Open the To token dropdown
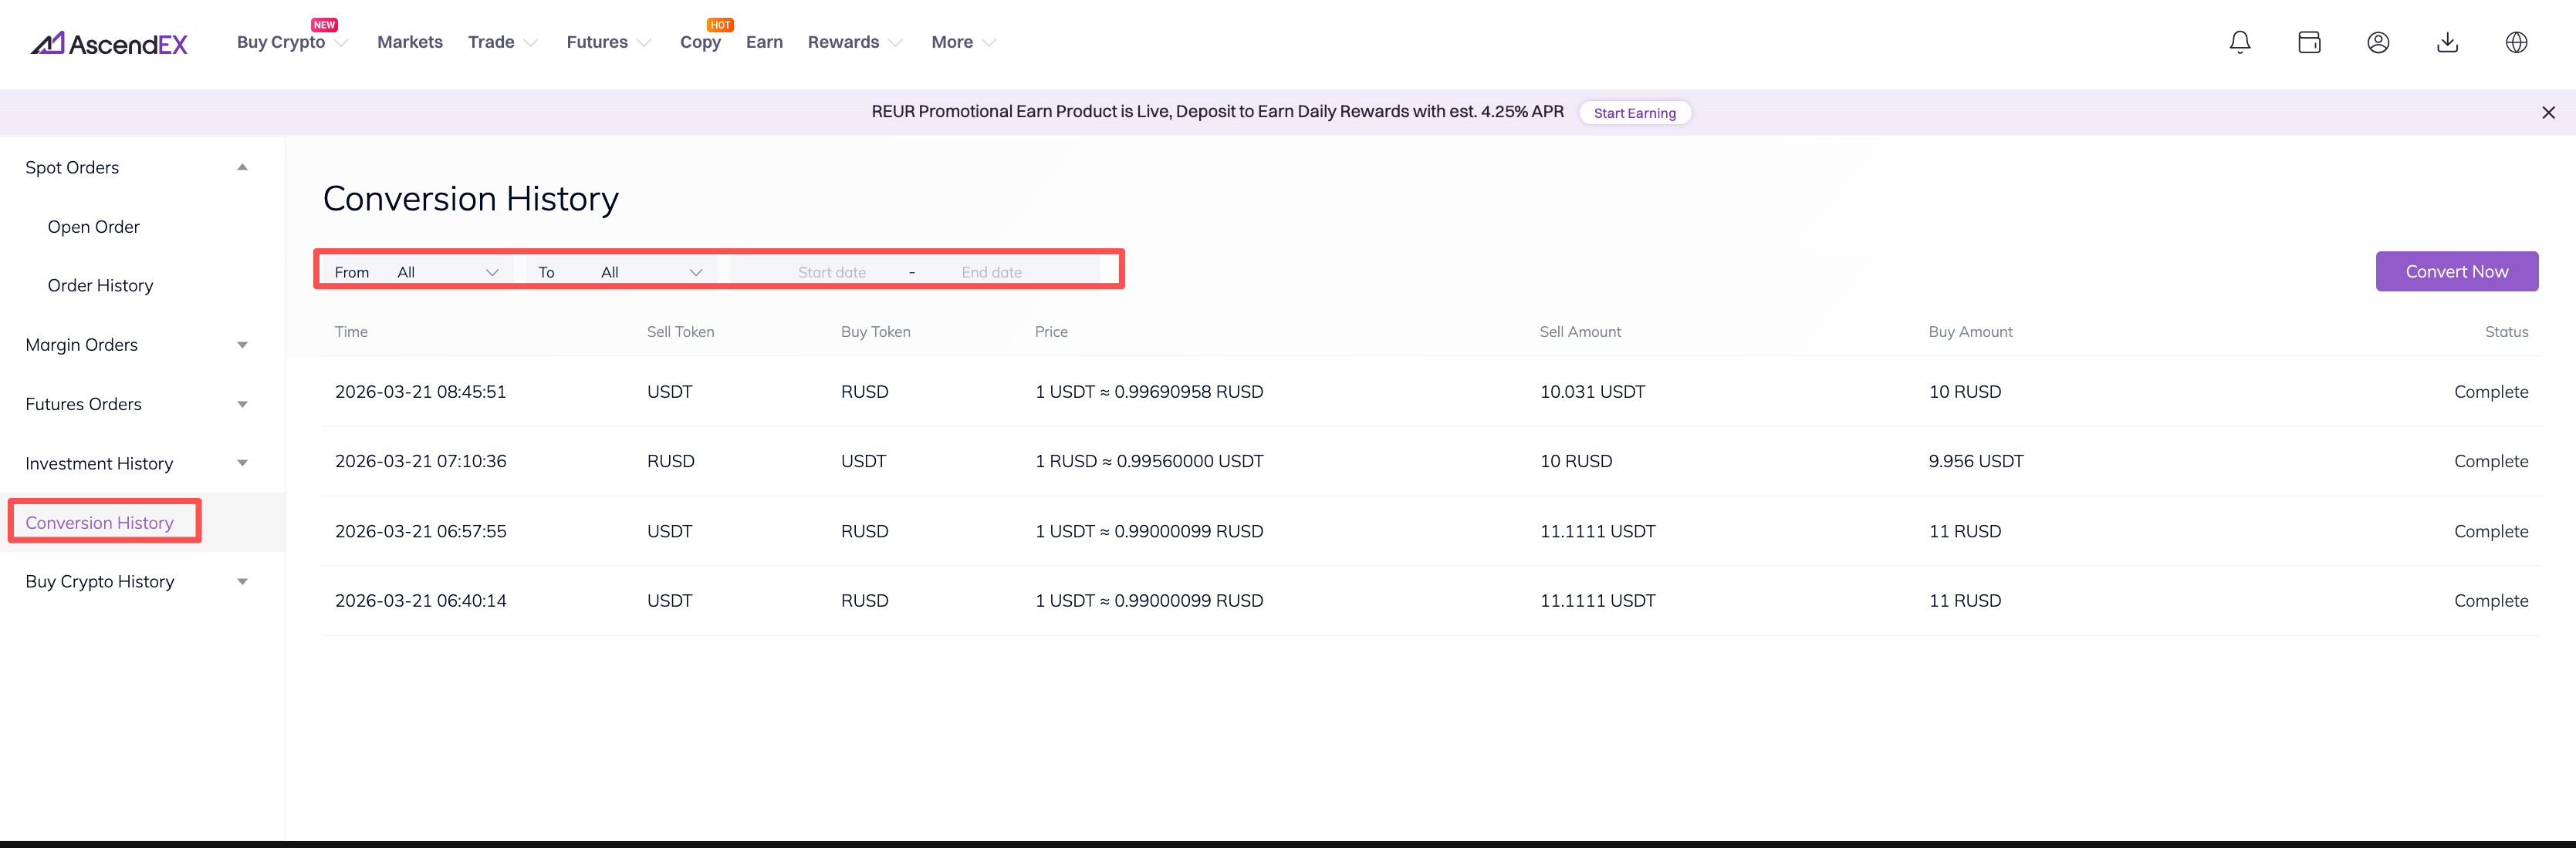2576x848 pixels. 650,271
